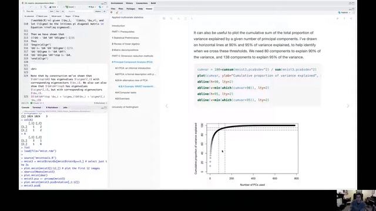Image resolution: width=376 pixels, height=211 pixels.
Task: Switch to the Packages tab
Action: 130,9
